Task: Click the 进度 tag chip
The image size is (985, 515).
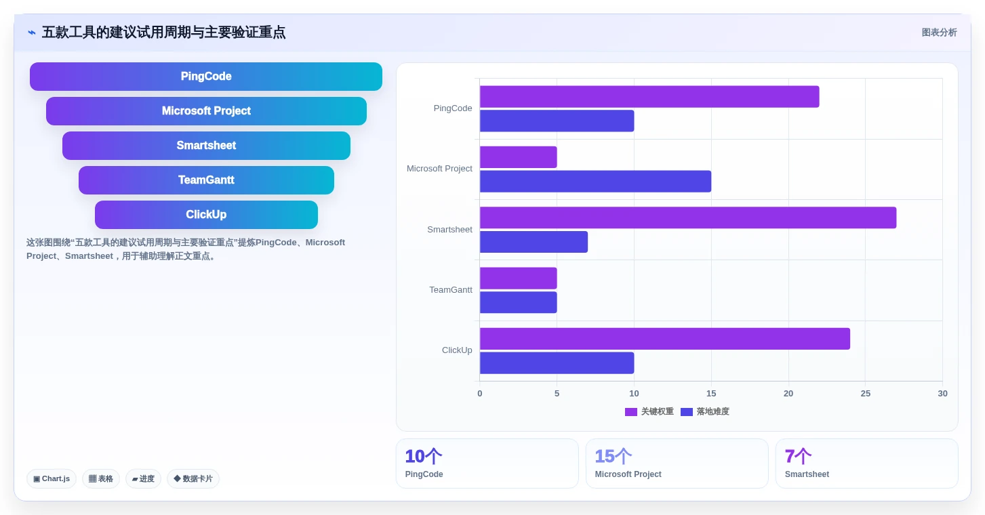Action: [143, 478]
